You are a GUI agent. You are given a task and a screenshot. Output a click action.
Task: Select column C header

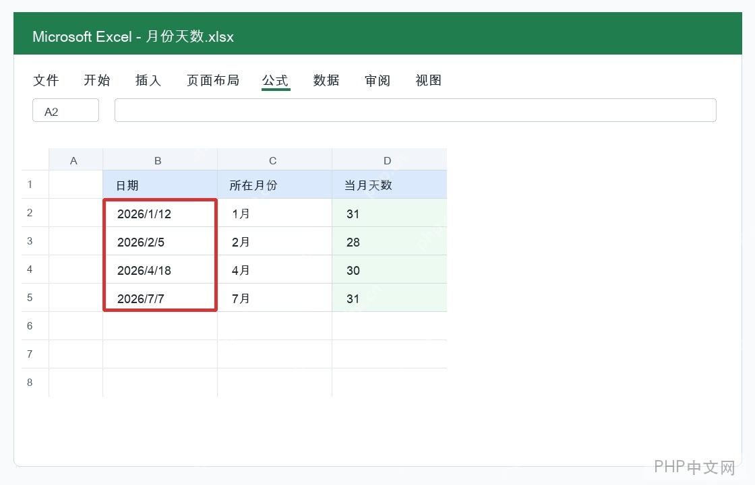274,159
